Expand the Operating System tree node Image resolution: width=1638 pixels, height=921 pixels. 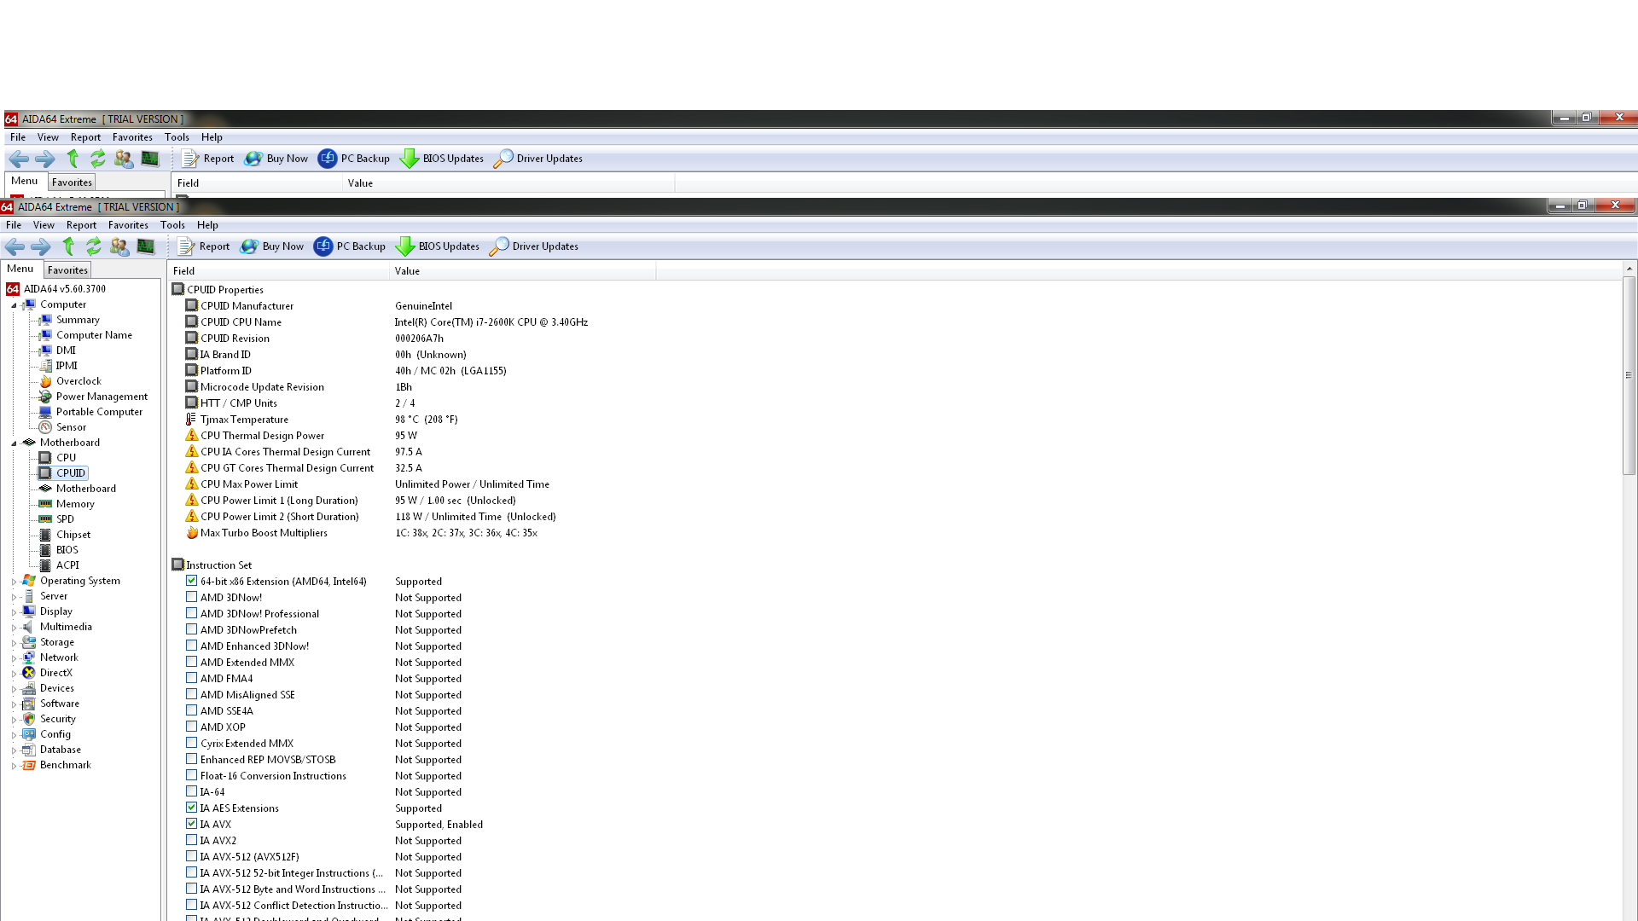[14, 582]
